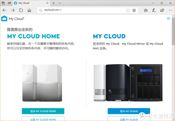
Task: Click the My Cloud Home devices image
Action: [x=42, y=83]
